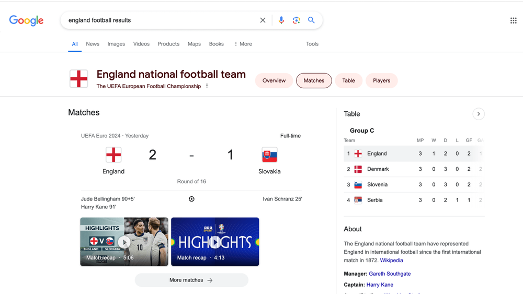Start voice search with the microphone icon

pos(281,20)
